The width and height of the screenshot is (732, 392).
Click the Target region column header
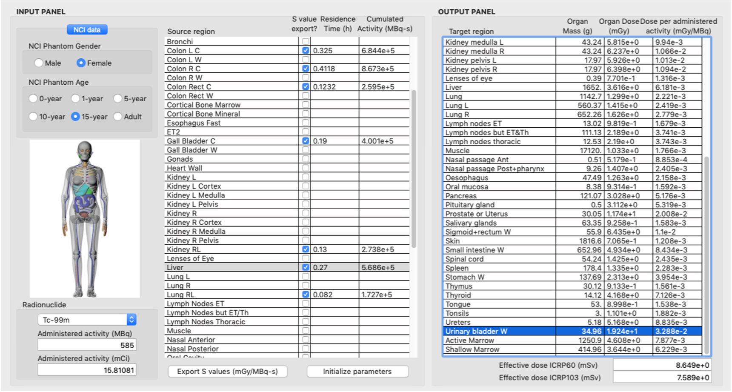tap(471, 31)
